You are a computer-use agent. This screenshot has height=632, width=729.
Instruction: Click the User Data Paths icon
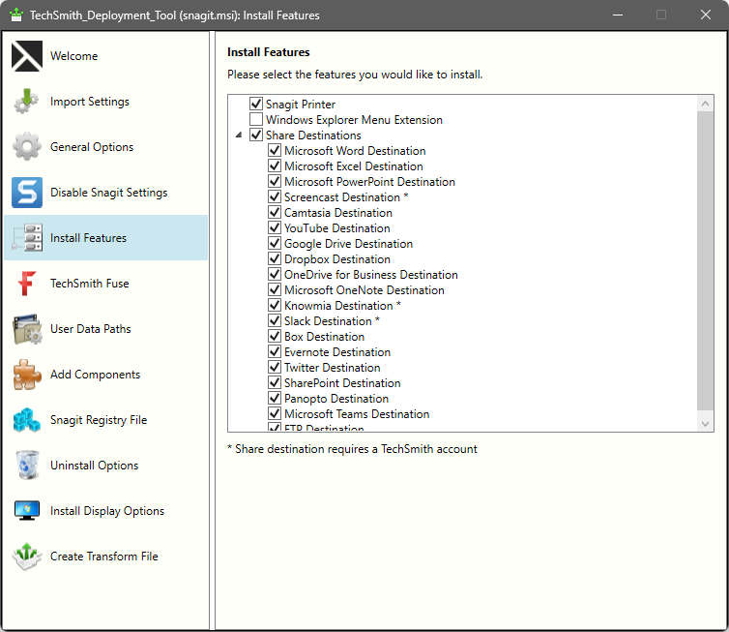click(x=27, y=329)
